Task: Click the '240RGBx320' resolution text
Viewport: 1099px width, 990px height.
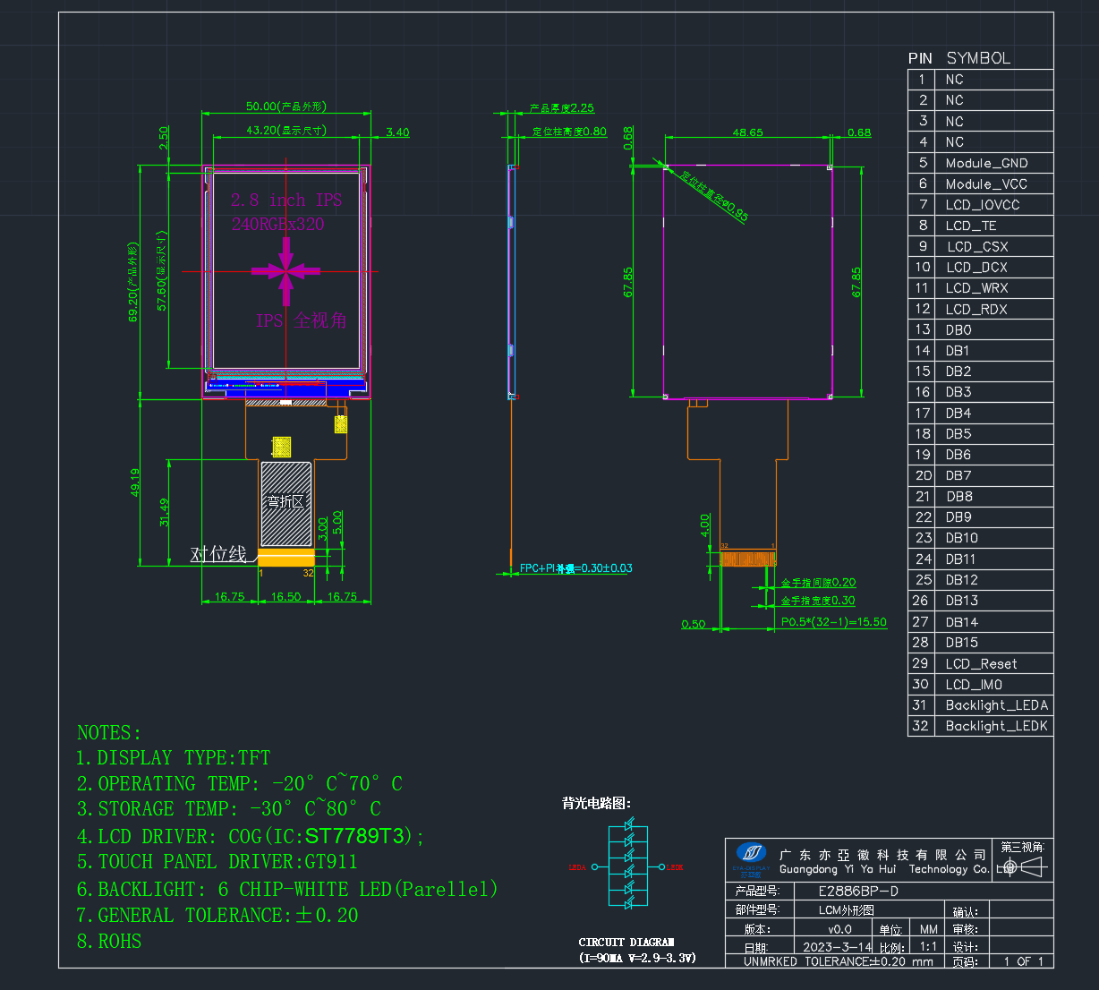Action: point(277,224)
